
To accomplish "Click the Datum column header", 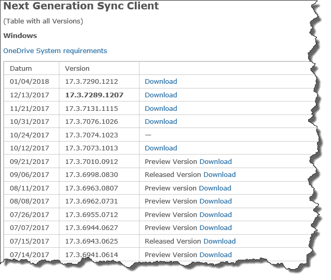I will (x=21, y=68).
